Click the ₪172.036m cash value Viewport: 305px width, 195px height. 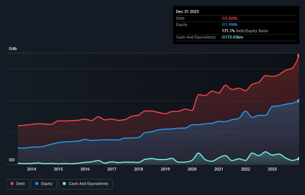(x=233, y=37)
